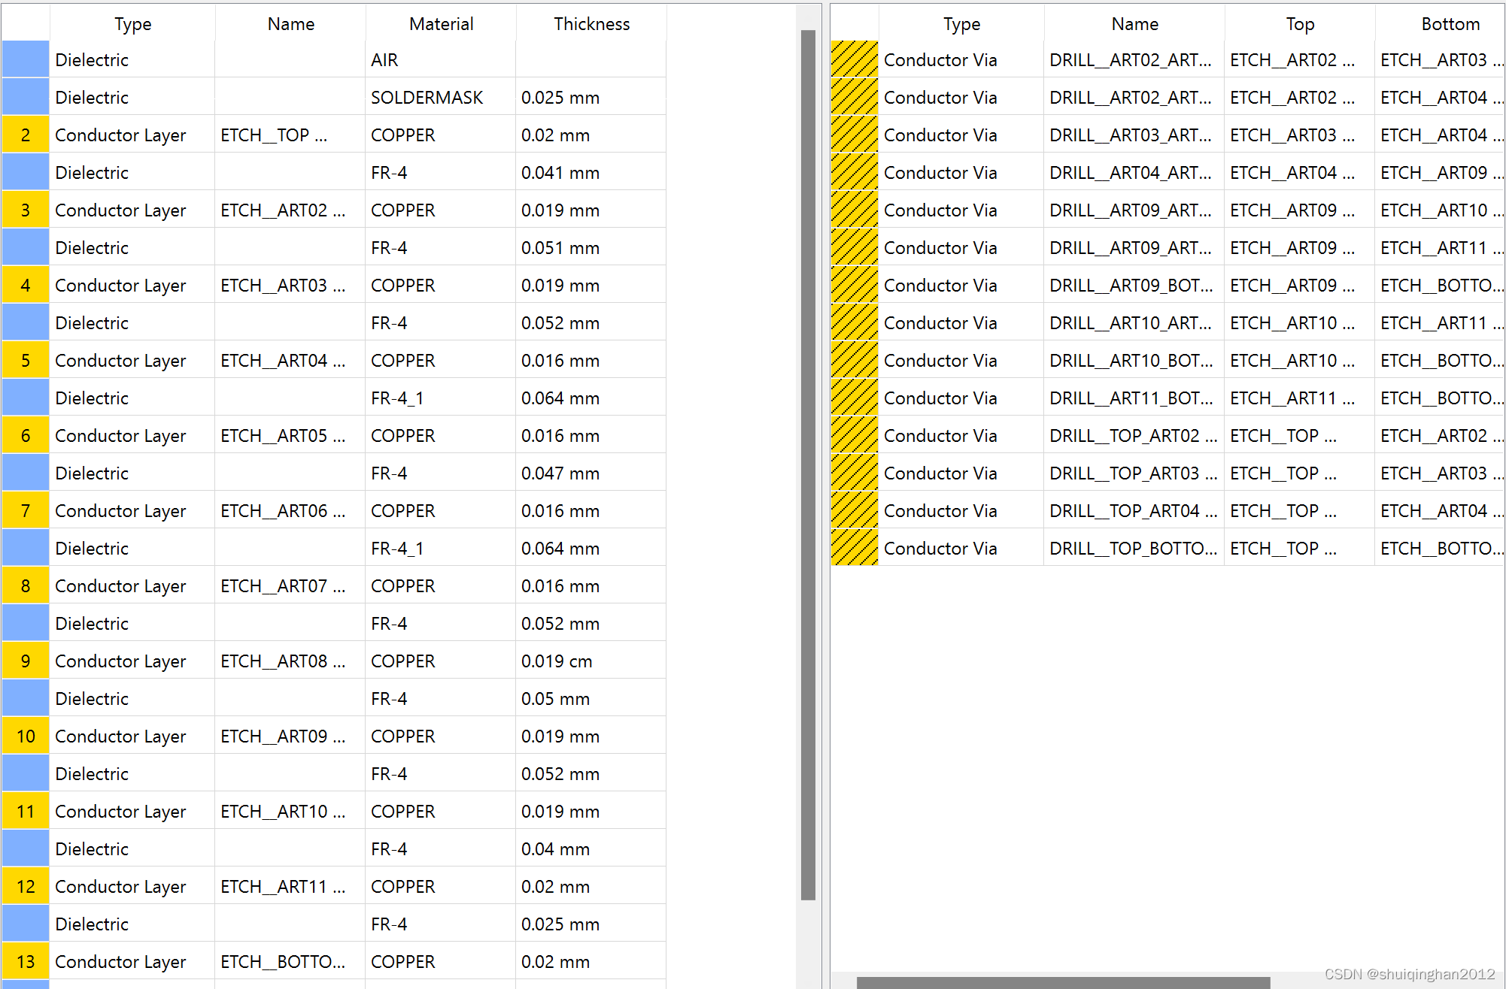Image resolution: width=1506 pixels, height=989 pixels.
Task: Select the ETCH_ART05 conductor layer name
Action: 283,435
